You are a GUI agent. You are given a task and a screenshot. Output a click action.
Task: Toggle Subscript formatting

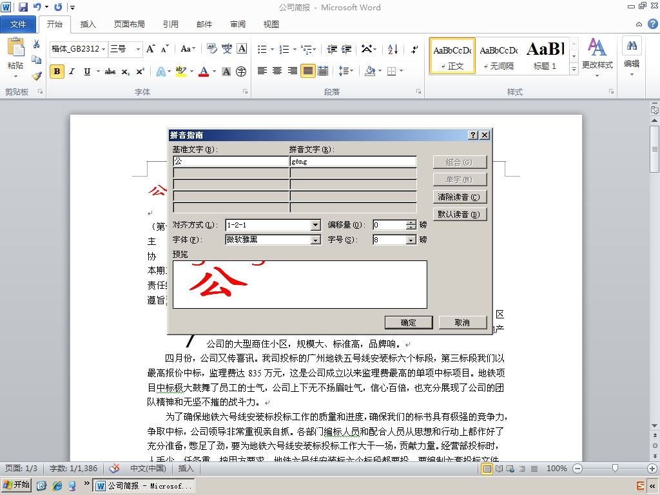click(x=126, y=72)
